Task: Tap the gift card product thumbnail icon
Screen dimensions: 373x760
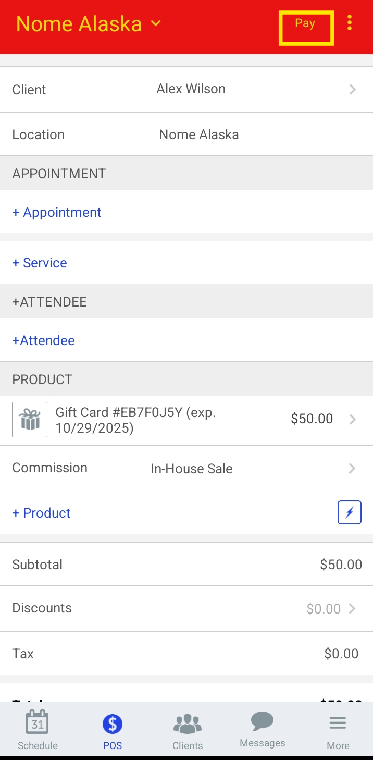Action: [30, 419]
